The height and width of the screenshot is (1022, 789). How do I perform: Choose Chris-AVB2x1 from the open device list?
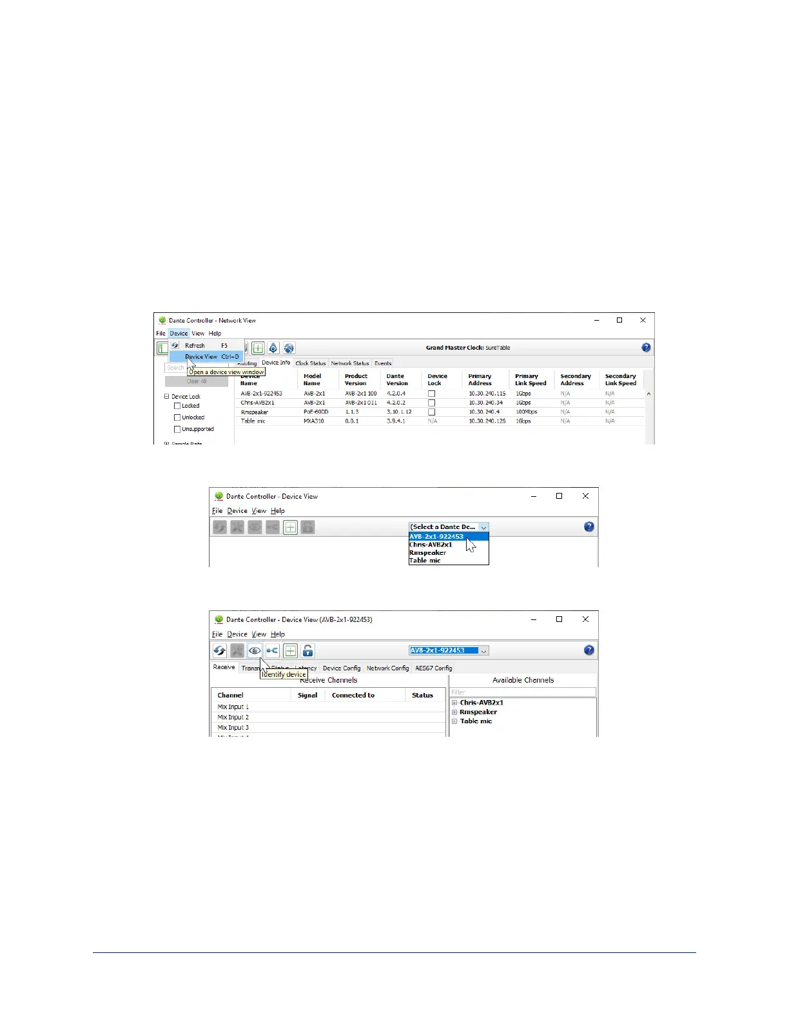click(x=449, y=545)
